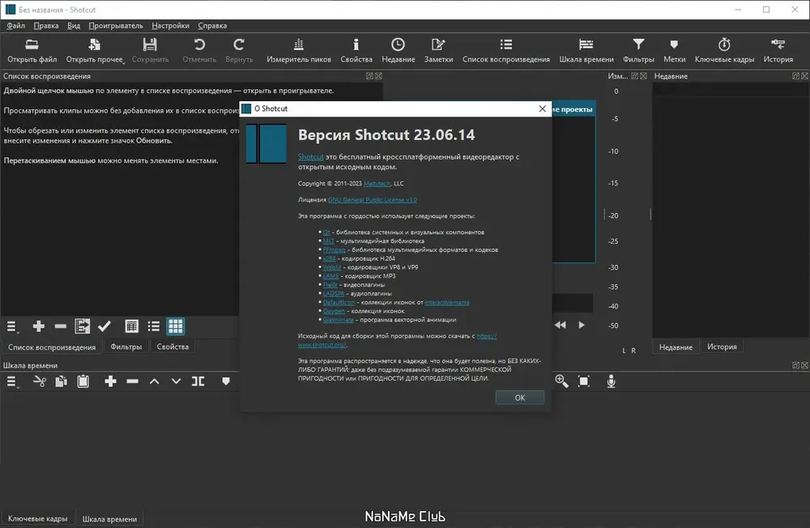810x528 pixels.
Task: Click the play button in the player
Action: (582, 325)
